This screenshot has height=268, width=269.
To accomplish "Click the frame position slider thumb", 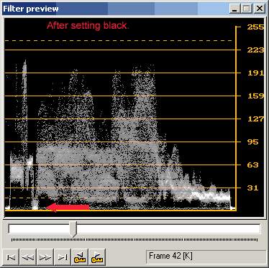I will 73,229.
